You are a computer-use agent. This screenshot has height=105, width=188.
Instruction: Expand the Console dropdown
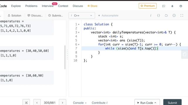click(80, 103)
